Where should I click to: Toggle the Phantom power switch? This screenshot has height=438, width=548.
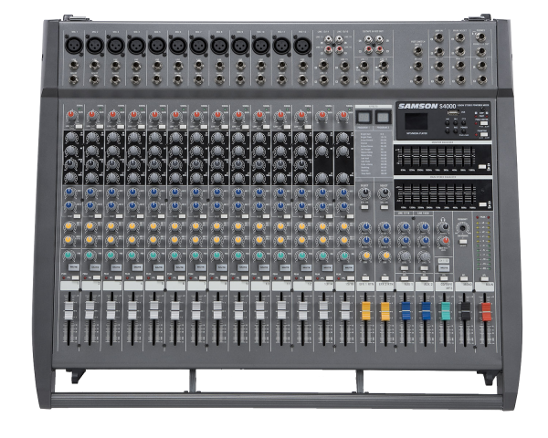pyautogui.click(x=482, y=134)
